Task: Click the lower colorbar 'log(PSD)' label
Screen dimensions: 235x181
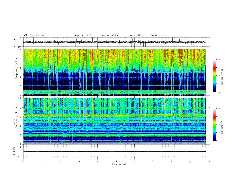Action: click(222, 126)
